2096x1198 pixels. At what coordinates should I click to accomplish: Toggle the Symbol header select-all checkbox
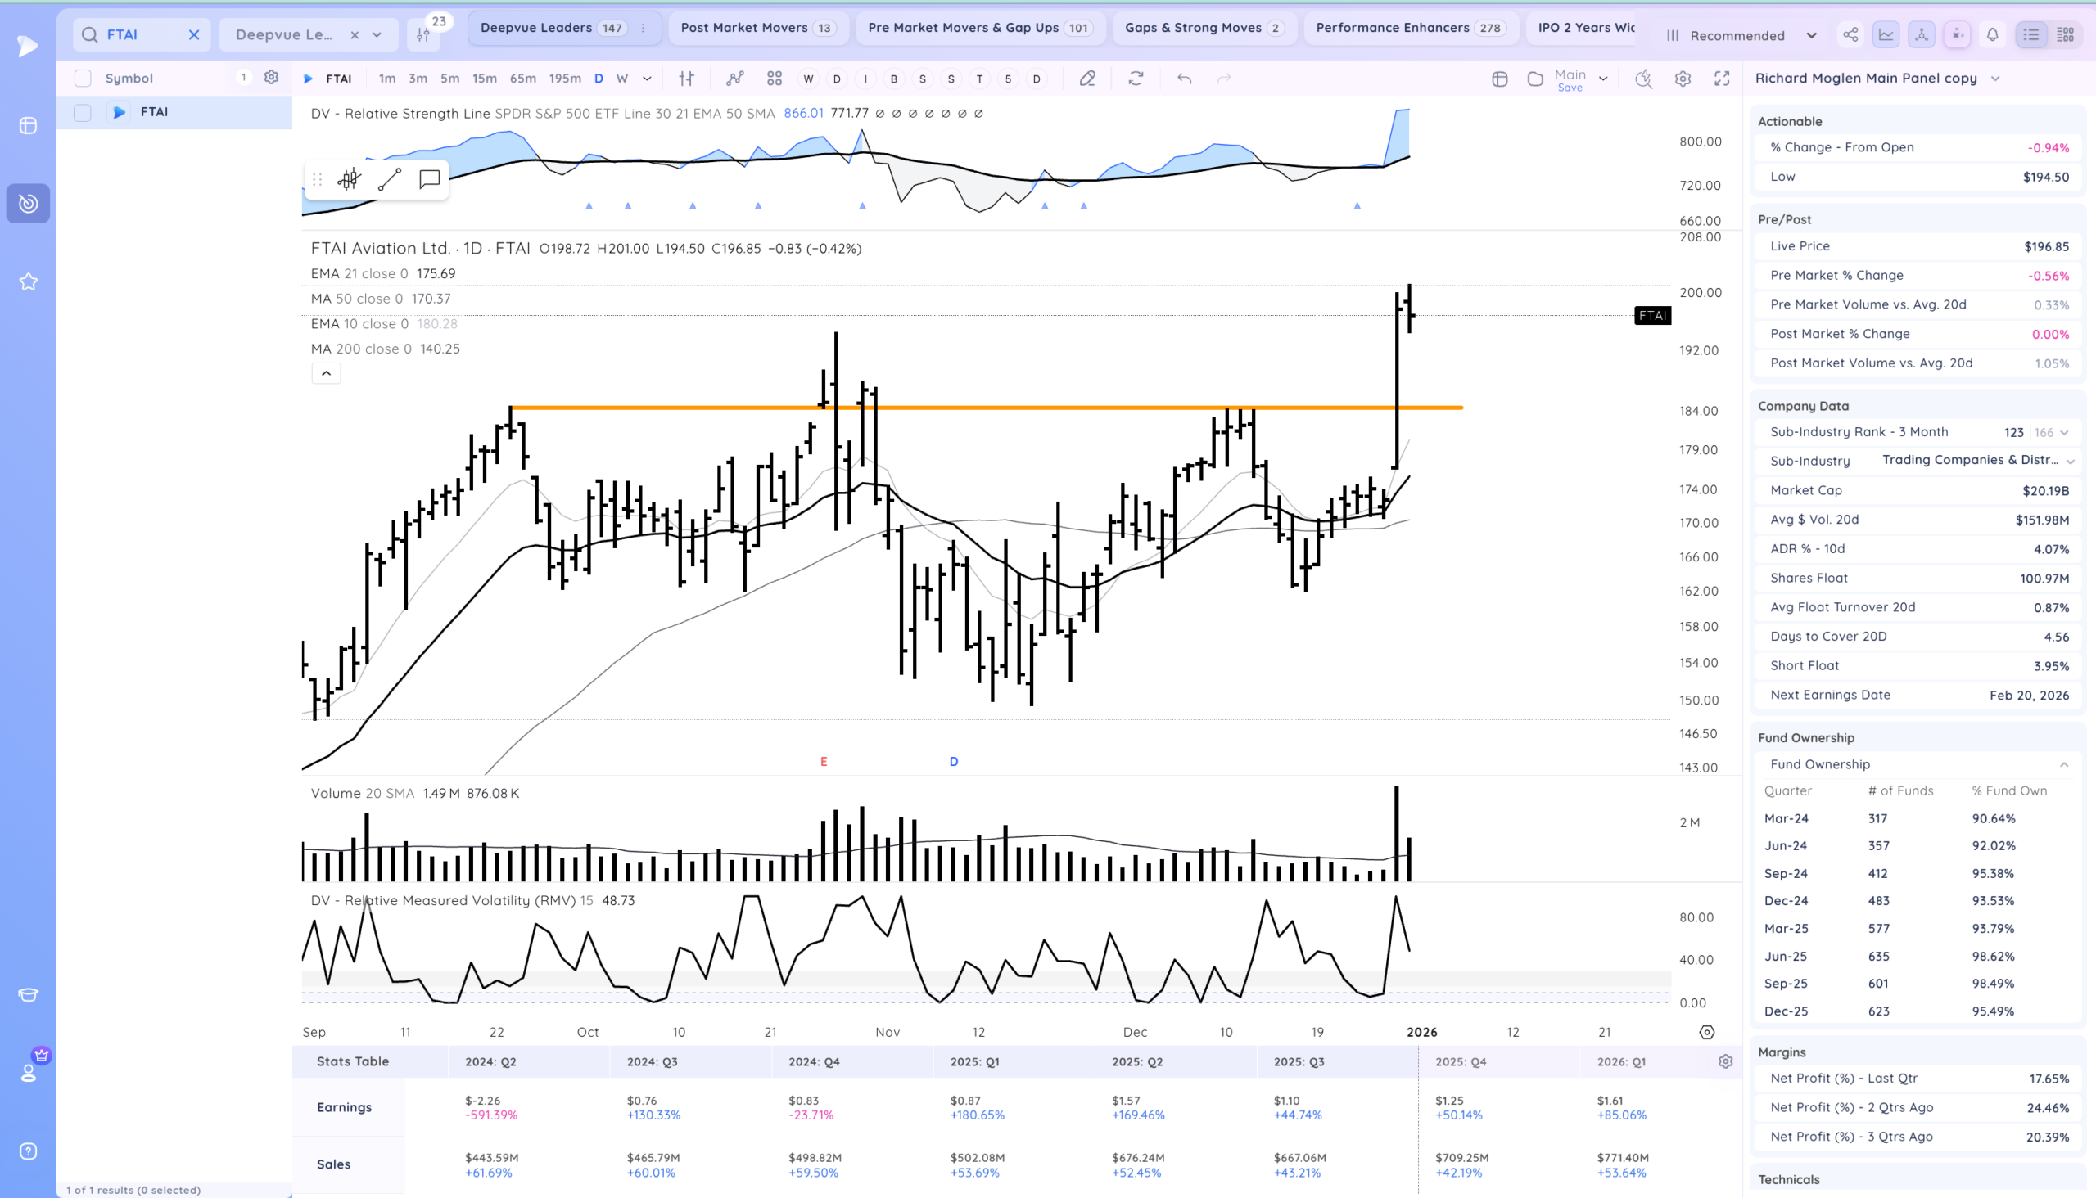coord(83,79)
